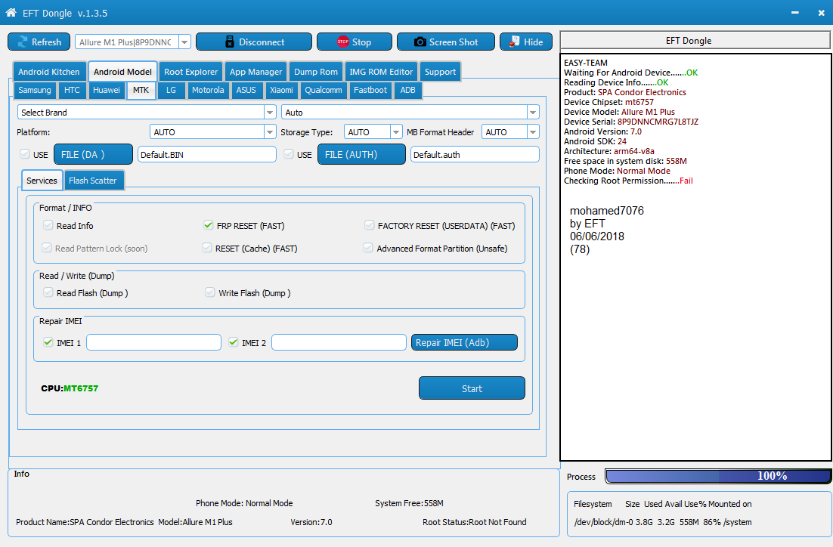Enable FACTORY RESET (USERDATA) (FAST) checkbox
The width and height of the screenshot is (833, 547).
[x=369, y=225]
